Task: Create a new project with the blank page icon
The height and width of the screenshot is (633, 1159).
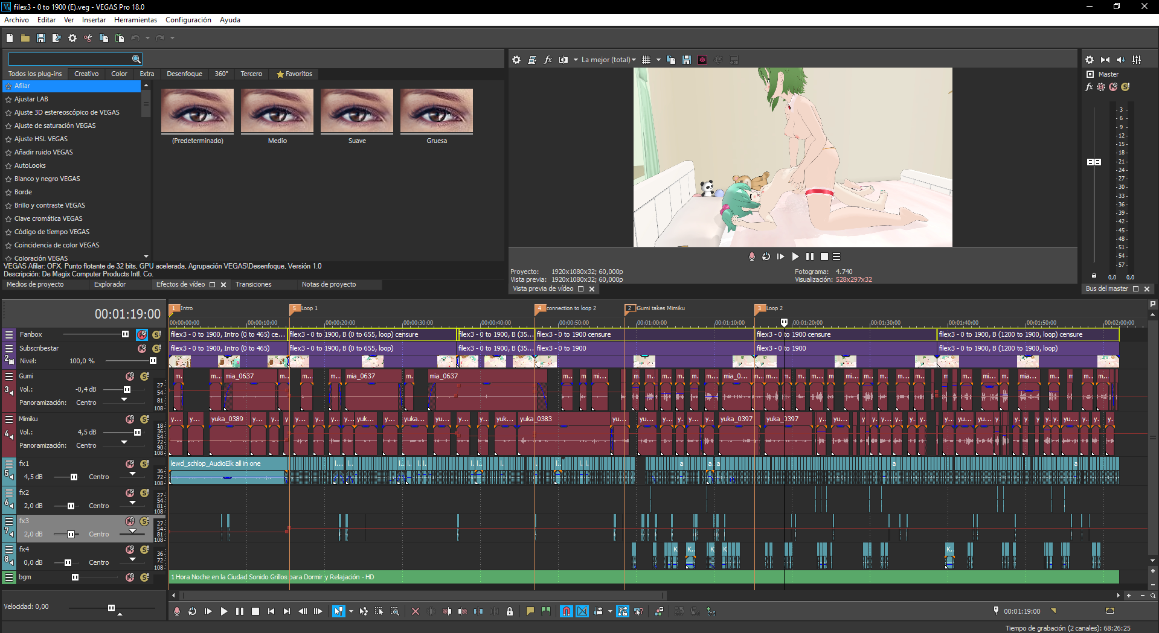Action: [10, 38]
